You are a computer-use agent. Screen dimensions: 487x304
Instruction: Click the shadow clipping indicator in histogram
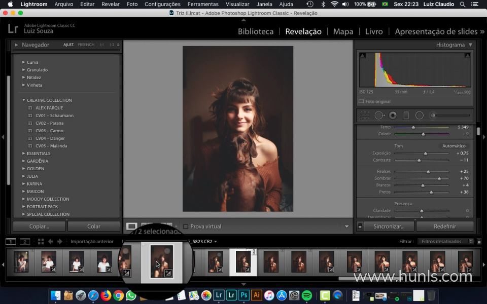point(363,56)
